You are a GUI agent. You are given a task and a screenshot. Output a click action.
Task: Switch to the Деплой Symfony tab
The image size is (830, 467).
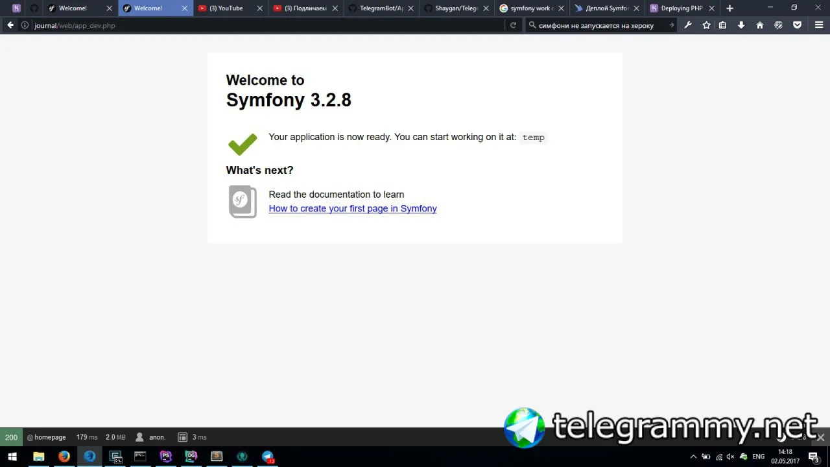coord(607,8)
